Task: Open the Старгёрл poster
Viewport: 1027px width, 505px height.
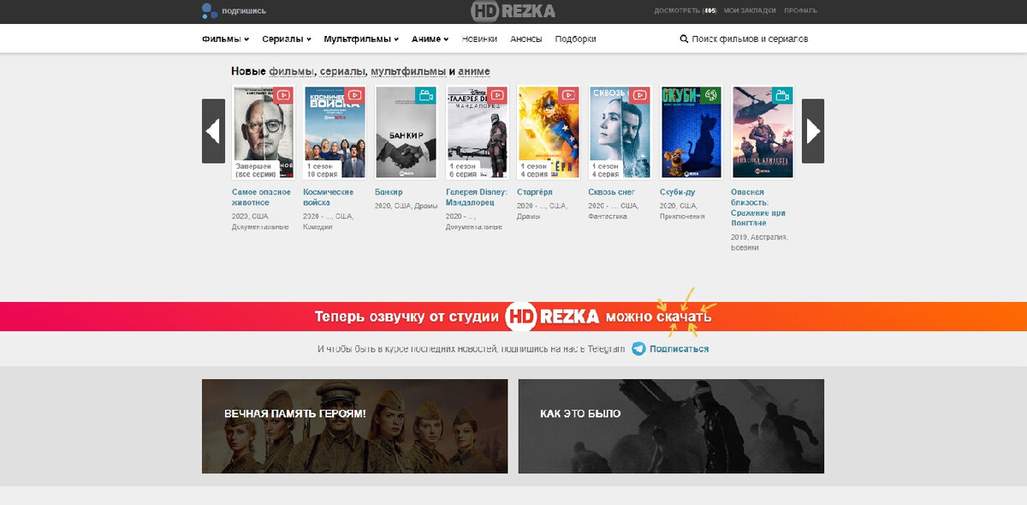Action: (x=549, y=131)
